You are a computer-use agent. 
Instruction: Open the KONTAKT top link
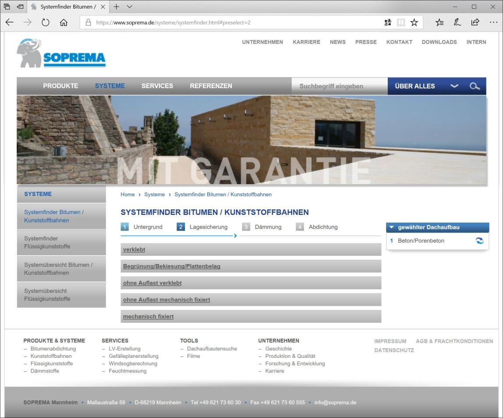pyautogui.click(x=400, y=42)
